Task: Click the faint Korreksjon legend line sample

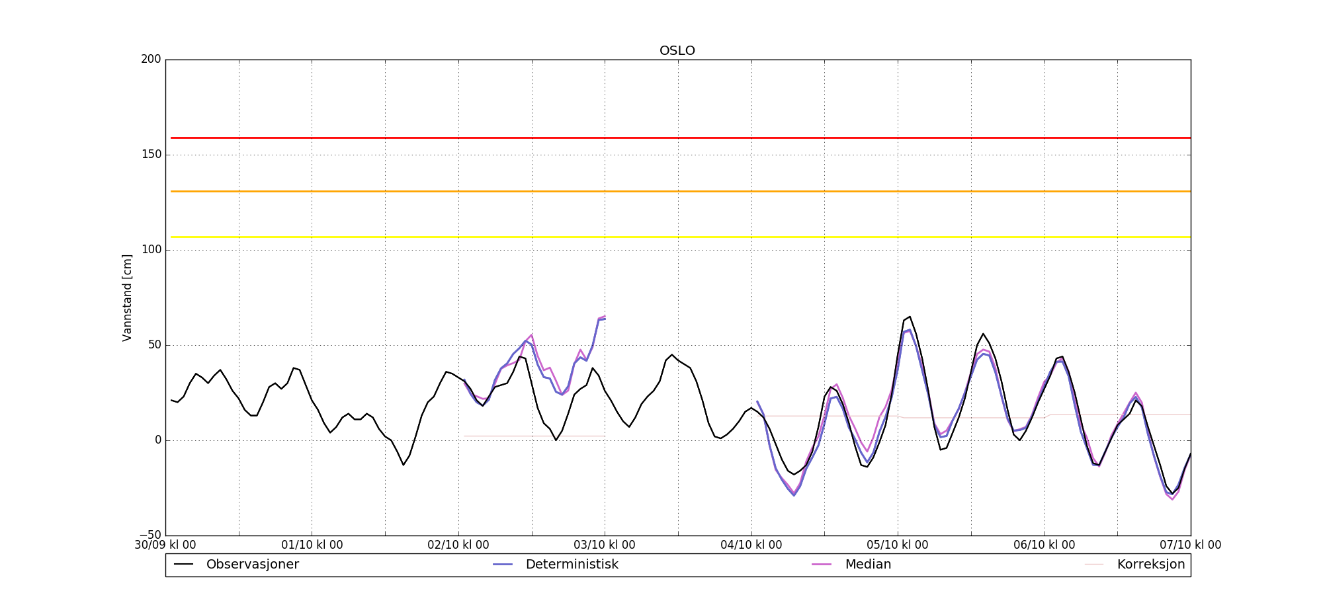Action: pyautogui.click(x=1094, y=565)
